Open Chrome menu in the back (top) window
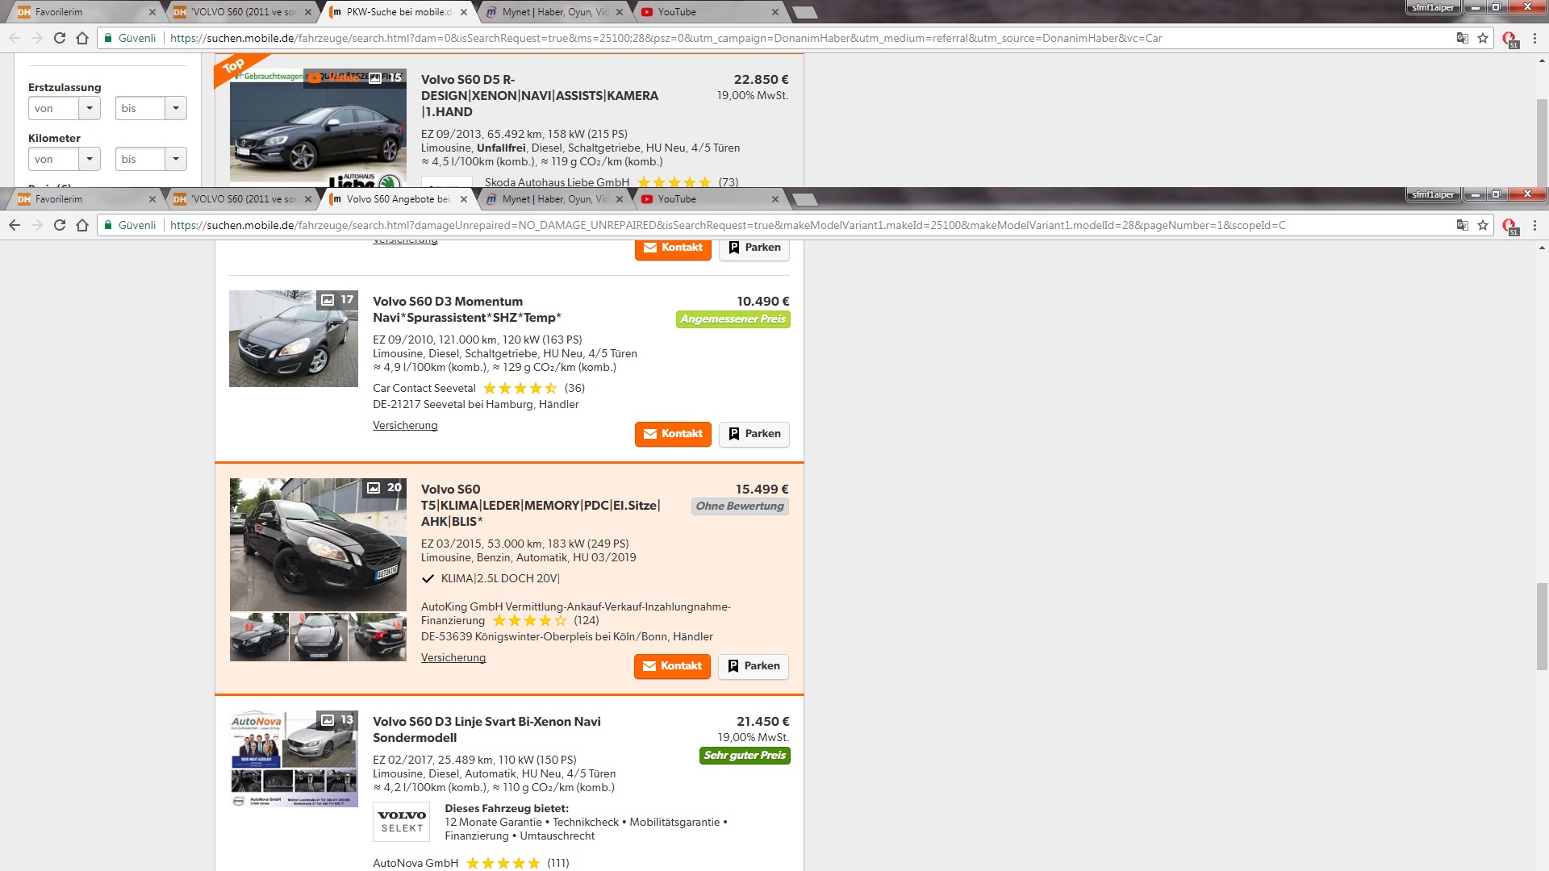This screenshot has height=871, width=1549. [1534, 38]
